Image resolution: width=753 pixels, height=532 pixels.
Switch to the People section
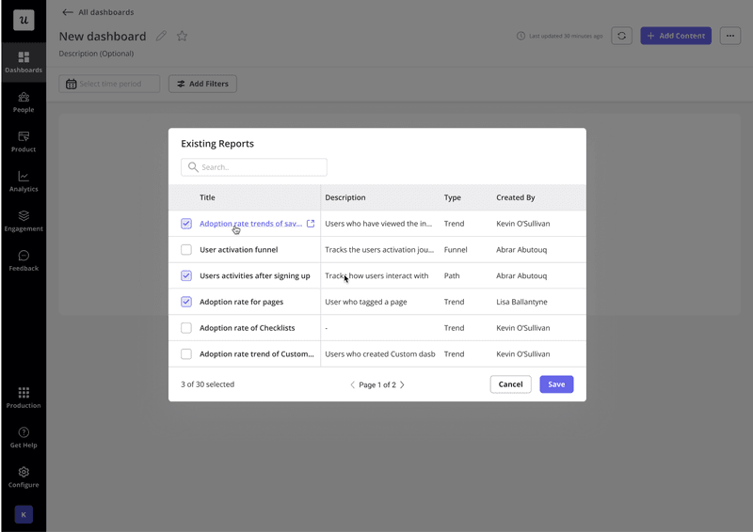[24, 102]
